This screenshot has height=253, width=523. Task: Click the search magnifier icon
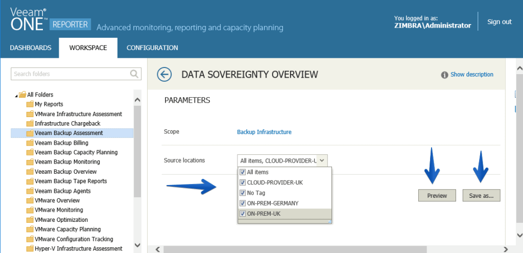(x=134, y=74)
